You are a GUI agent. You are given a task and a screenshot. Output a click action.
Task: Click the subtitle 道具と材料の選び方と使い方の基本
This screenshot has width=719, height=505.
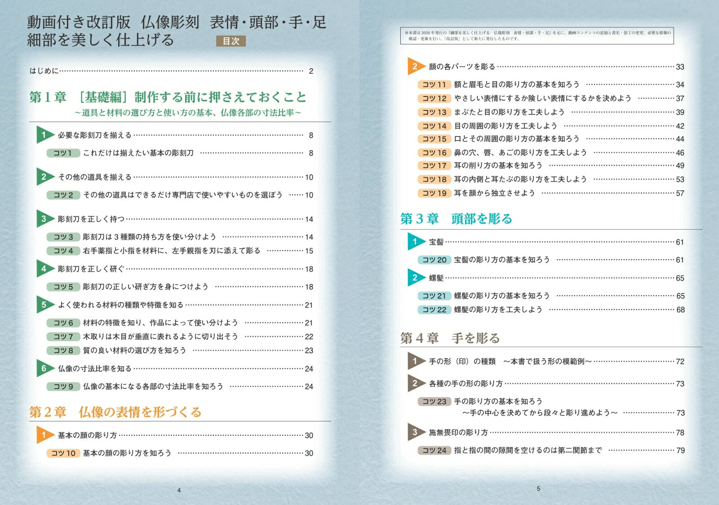coord(188,113)
